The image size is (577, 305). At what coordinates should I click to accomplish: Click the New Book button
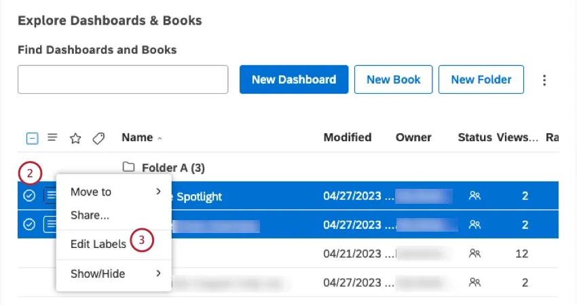[394, 79]
